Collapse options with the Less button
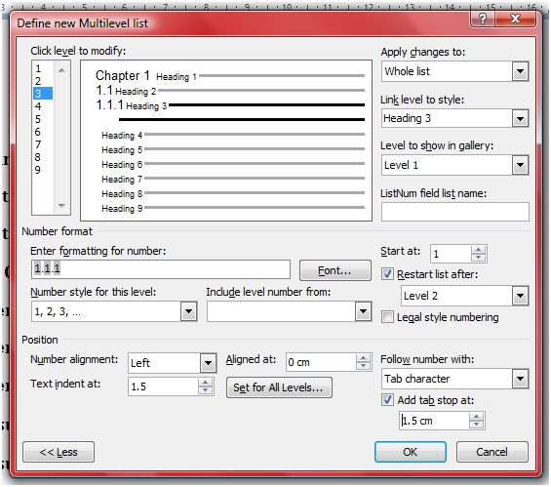The height and width of the screenshot is (487, 551). (59, 452)
